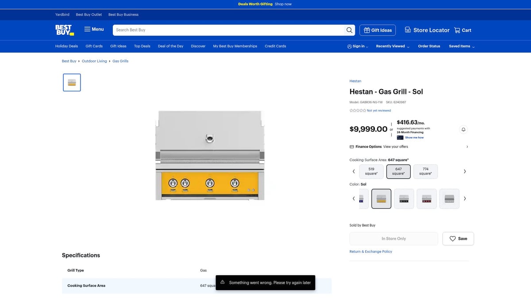Click the price alert bell icon
The width and height of the screenshot is (531, 299).
click(463, 129)
